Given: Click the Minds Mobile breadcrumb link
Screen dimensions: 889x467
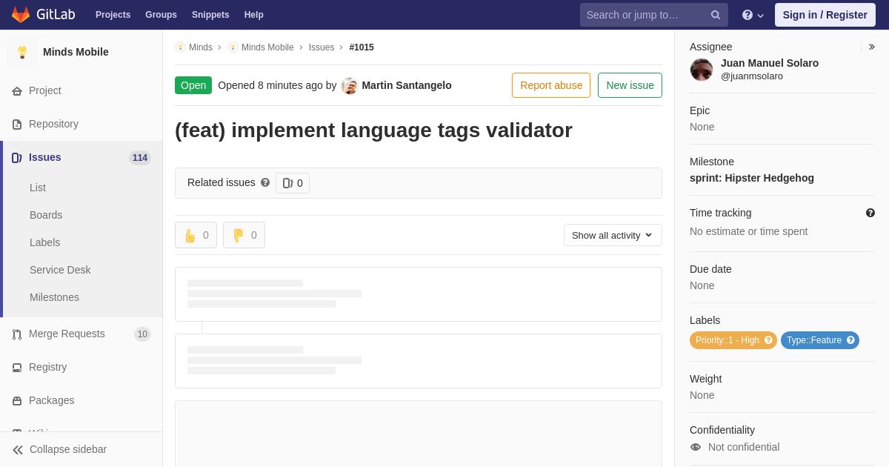Looking at the screenshot, I should point(267,47).
